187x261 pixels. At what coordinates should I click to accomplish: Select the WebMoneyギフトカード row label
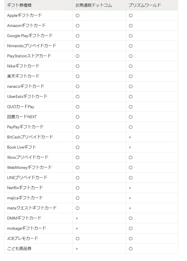[x=30, y=167]
